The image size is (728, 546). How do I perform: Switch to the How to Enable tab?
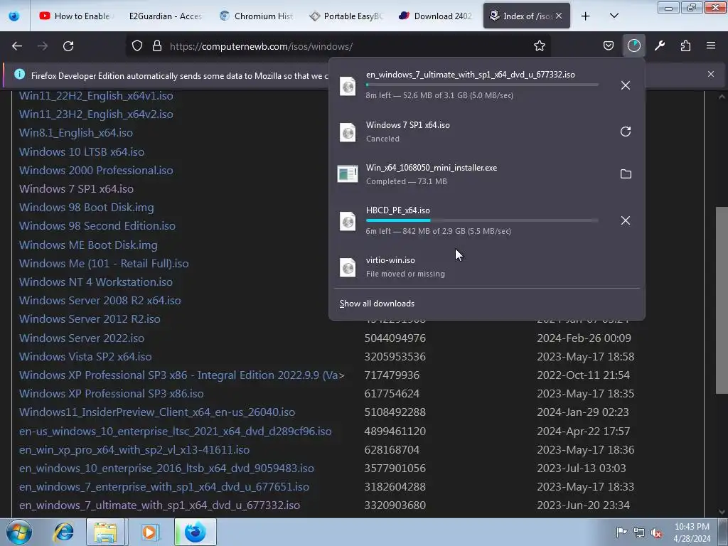click(75, 16)
